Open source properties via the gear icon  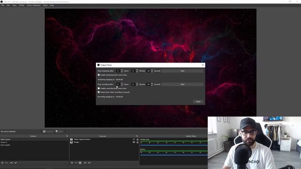click(80, 163)
